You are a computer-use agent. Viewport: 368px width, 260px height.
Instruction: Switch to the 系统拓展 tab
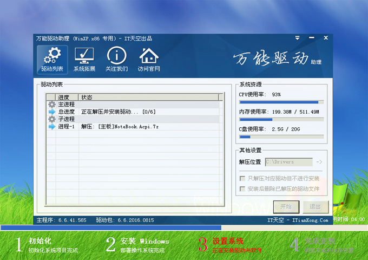84,60
